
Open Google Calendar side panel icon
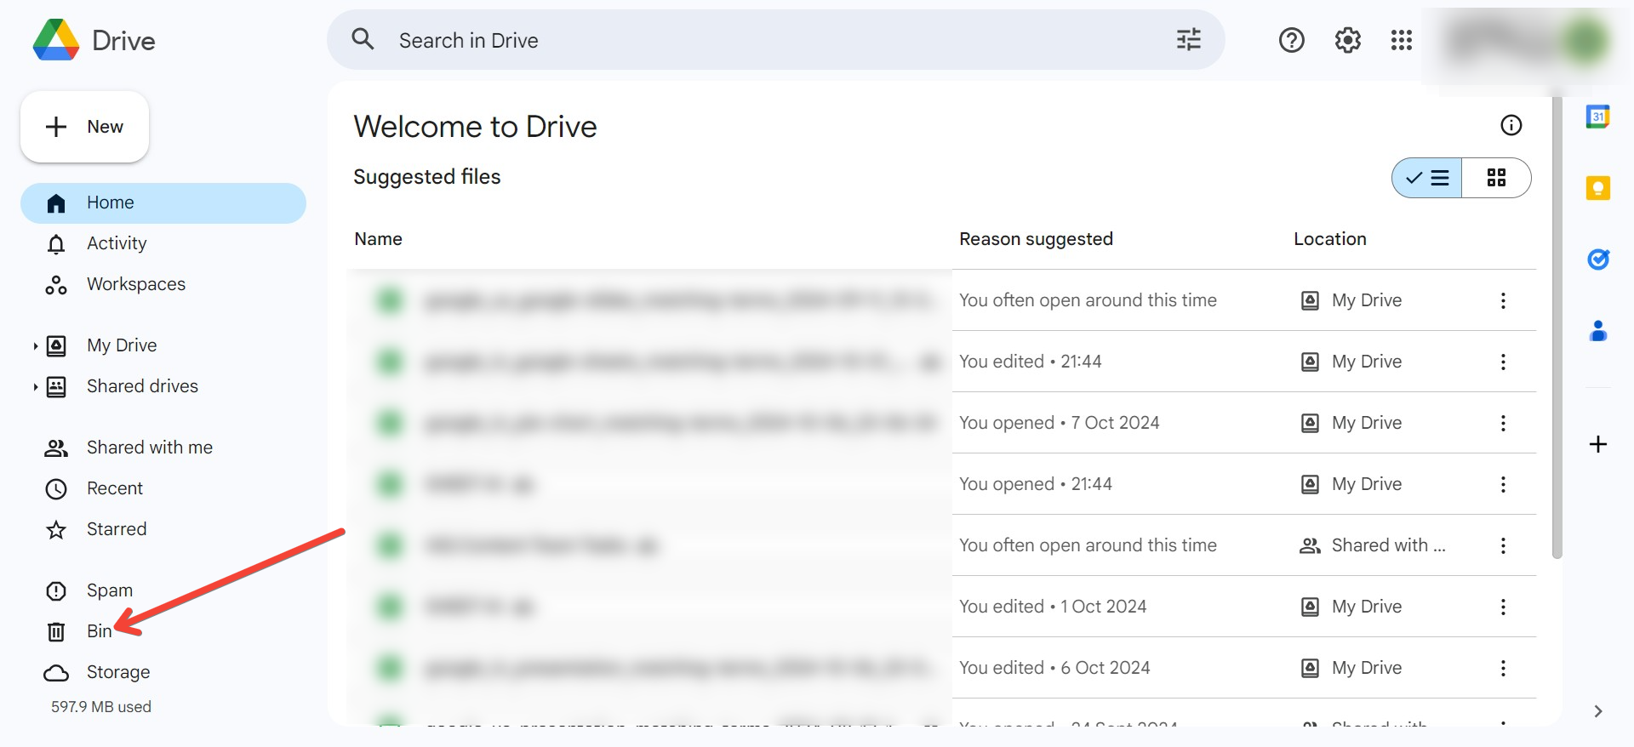pos(1597,117)
